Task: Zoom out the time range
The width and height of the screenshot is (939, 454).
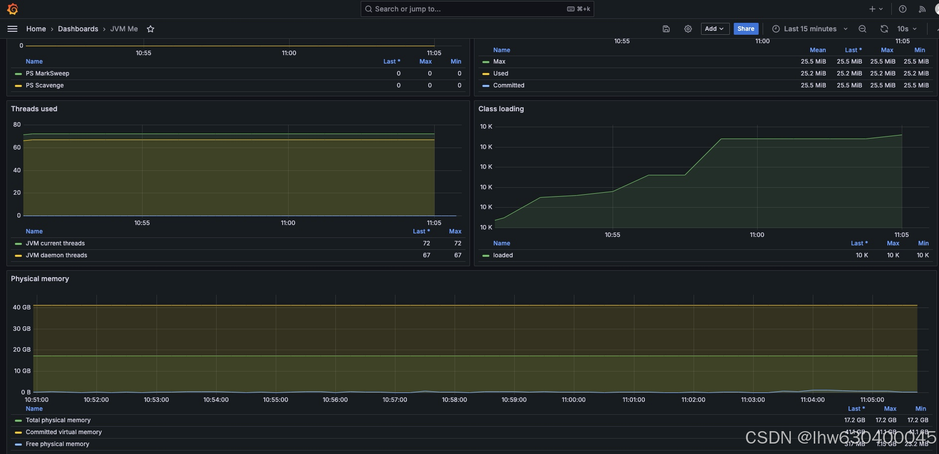Action: pyautogui.click(x=862, y=29)
